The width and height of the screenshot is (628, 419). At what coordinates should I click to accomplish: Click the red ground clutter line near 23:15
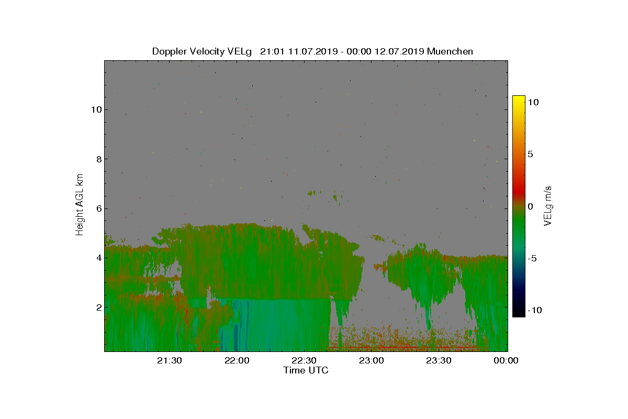(x=402, y=347)
